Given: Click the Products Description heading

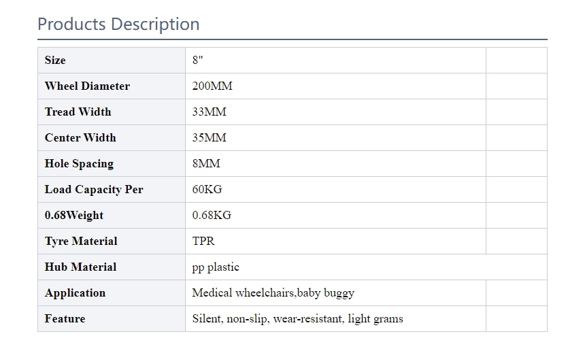Looking at the screenshot, I should [118, 24].
